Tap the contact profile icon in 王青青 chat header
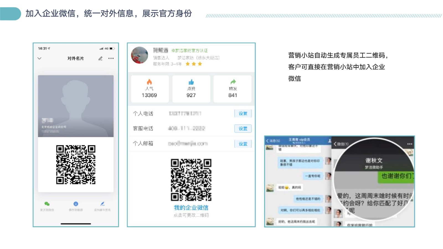 click(x=329, y=141)
